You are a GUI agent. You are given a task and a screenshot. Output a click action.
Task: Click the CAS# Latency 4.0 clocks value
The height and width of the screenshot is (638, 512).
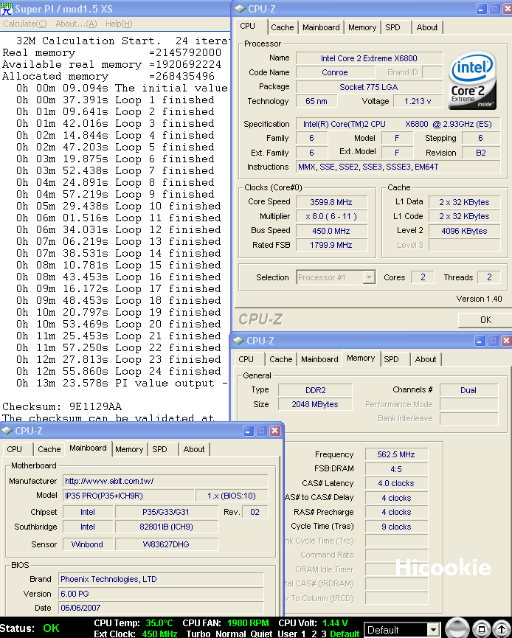[396, 483]
